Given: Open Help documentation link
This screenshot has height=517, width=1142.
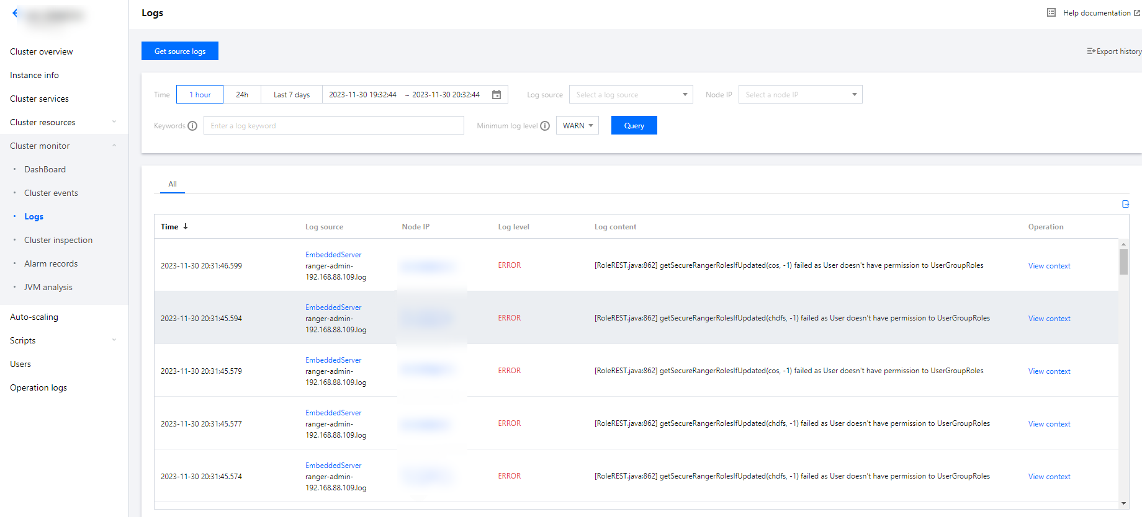Looking at the screenshot, I should coord(1096,13).
